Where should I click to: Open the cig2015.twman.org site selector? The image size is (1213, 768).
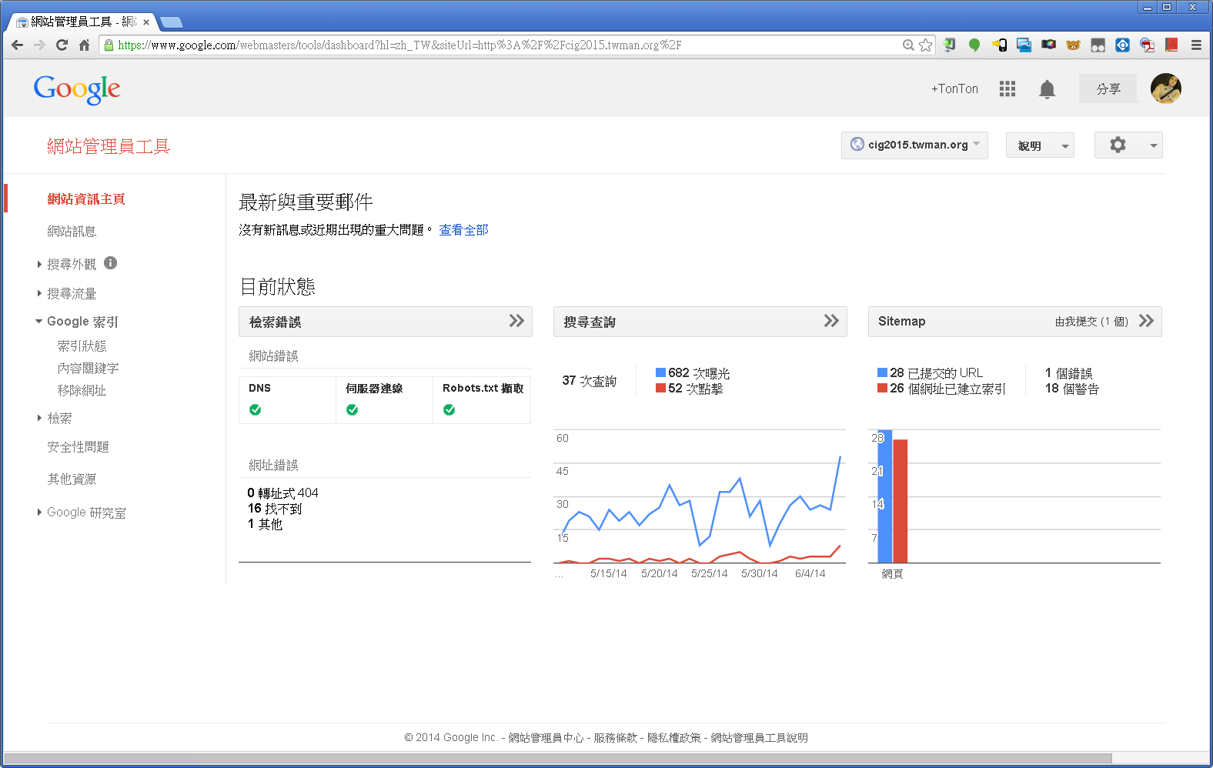pos(914,145)
